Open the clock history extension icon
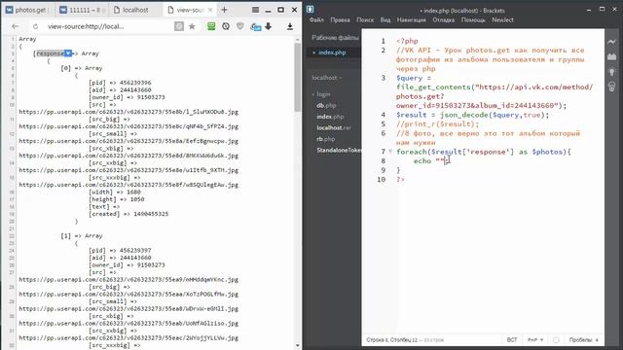Viewport: 623px width, 350px height. pyautogui.click(x=226, y=26)
